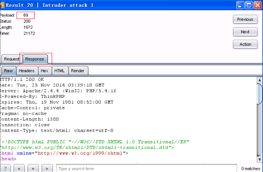
Task: Click the DOCTYPE html PUBLIC line
Action: tap(95, 142)
